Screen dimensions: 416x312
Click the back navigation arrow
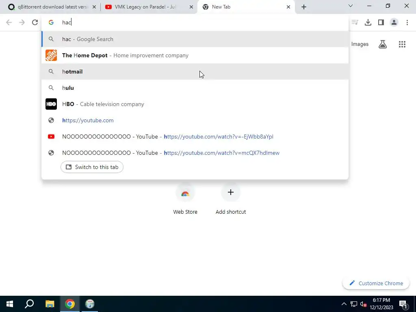(9, 22)
